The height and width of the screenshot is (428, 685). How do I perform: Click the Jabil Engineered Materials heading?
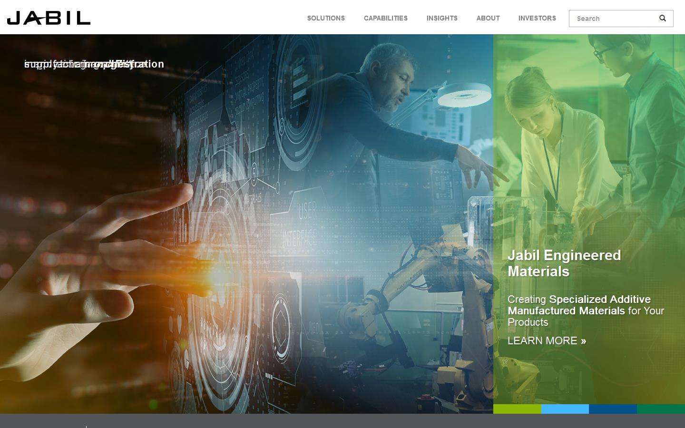564,263
